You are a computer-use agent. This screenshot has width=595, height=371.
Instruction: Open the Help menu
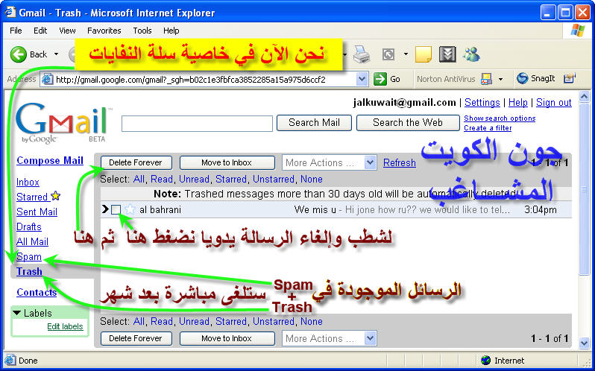pos(171,31)
